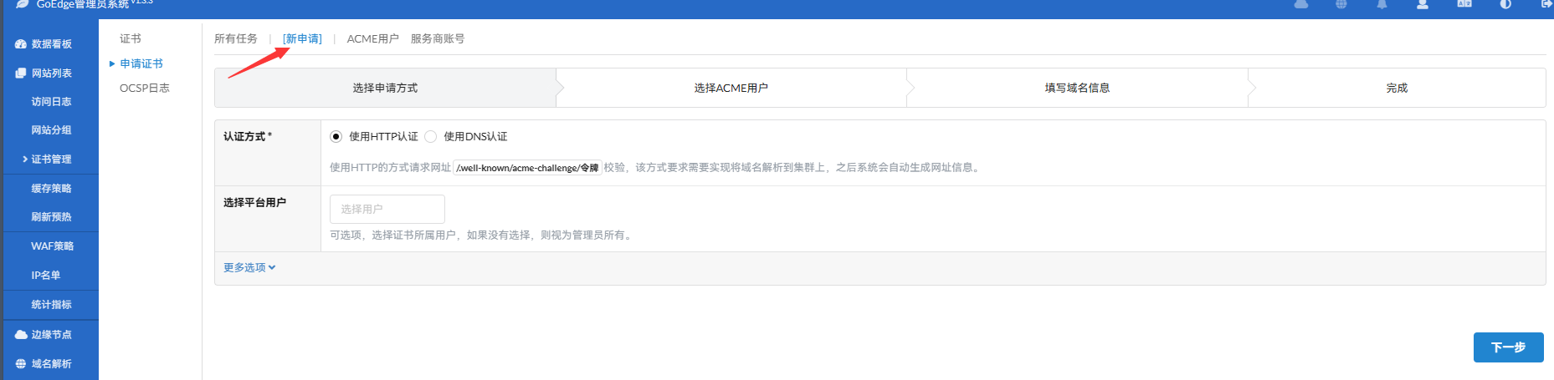Expand the 更多选项 section

(x=249, y=268)
